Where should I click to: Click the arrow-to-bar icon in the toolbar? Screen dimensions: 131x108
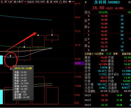(x=70, y=2)
